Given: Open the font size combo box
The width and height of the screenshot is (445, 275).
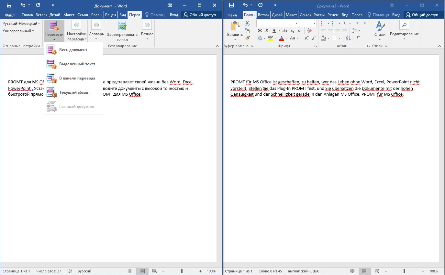Looking at the screenshot, I should point(307,23).
